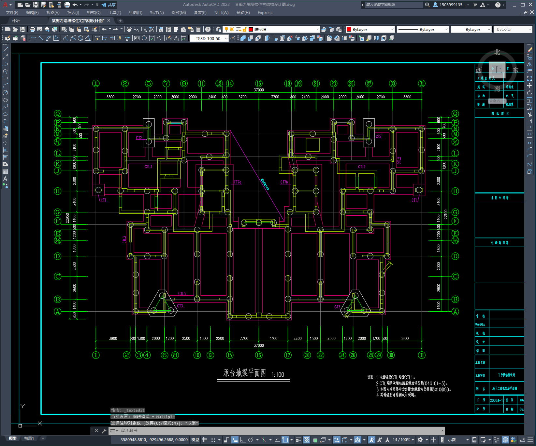
Task: Open the 绘图(D) menu
Action: click(x=136, y=12)
